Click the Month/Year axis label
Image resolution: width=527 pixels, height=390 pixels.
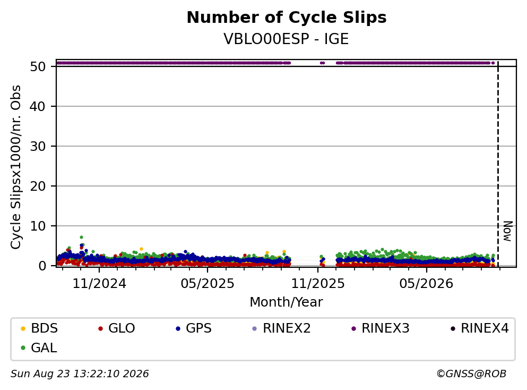point(286,302)
